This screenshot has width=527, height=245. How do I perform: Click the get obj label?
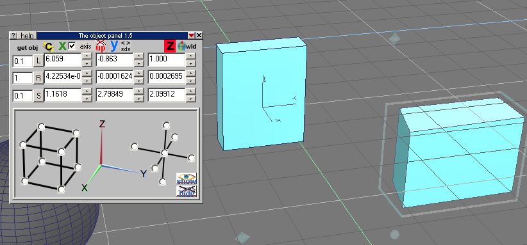pyautogui.click(x=27, y=48)
